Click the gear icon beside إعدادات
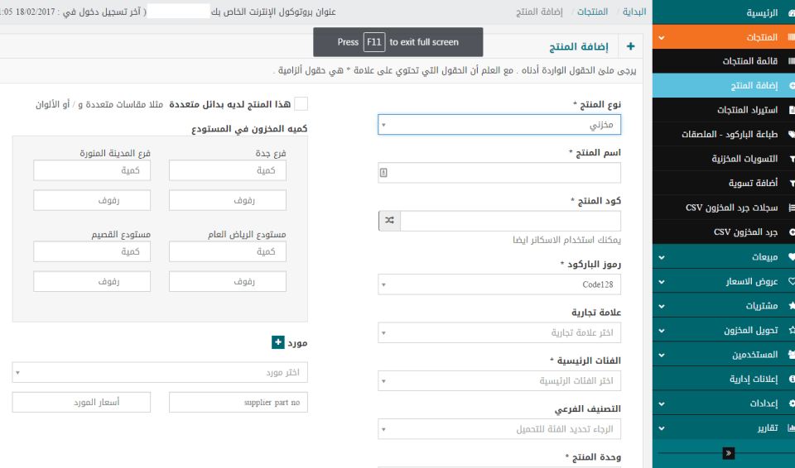 click(792, 404)
